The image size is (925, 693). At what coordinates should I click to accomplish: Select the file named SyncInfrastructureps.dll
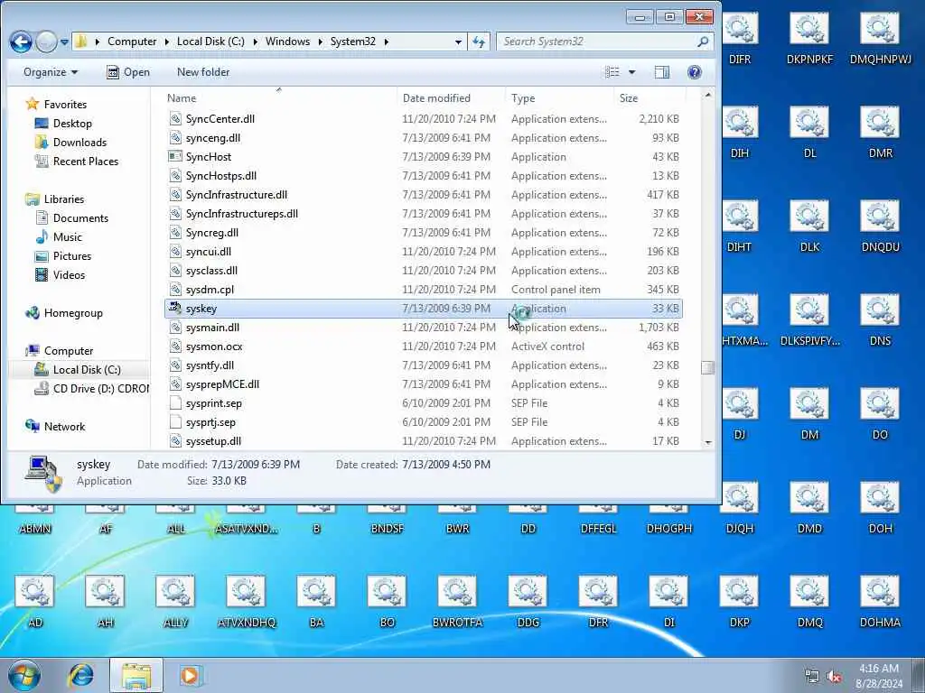point(242,213)
